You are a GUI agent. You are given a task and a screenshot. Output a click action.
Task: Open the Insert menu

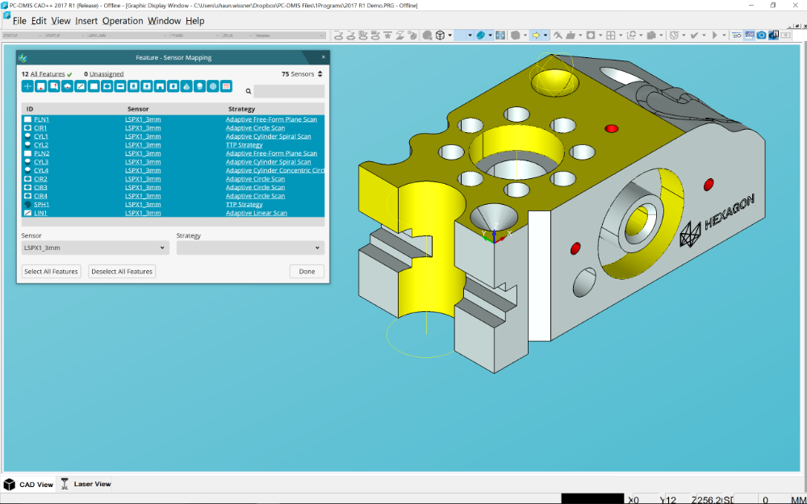click(x=86, y=21)
